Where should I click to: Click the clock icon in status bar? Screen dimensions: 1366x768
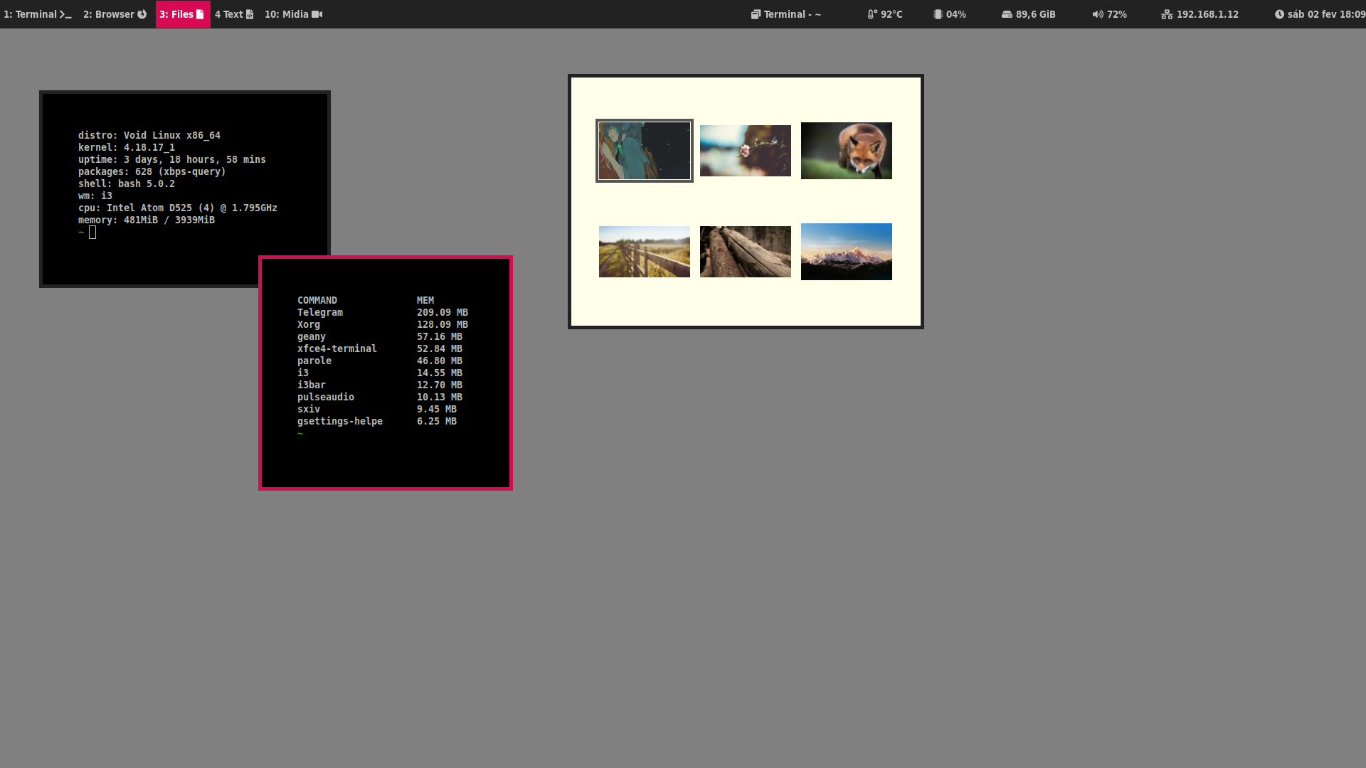[x=1279, y=14]
